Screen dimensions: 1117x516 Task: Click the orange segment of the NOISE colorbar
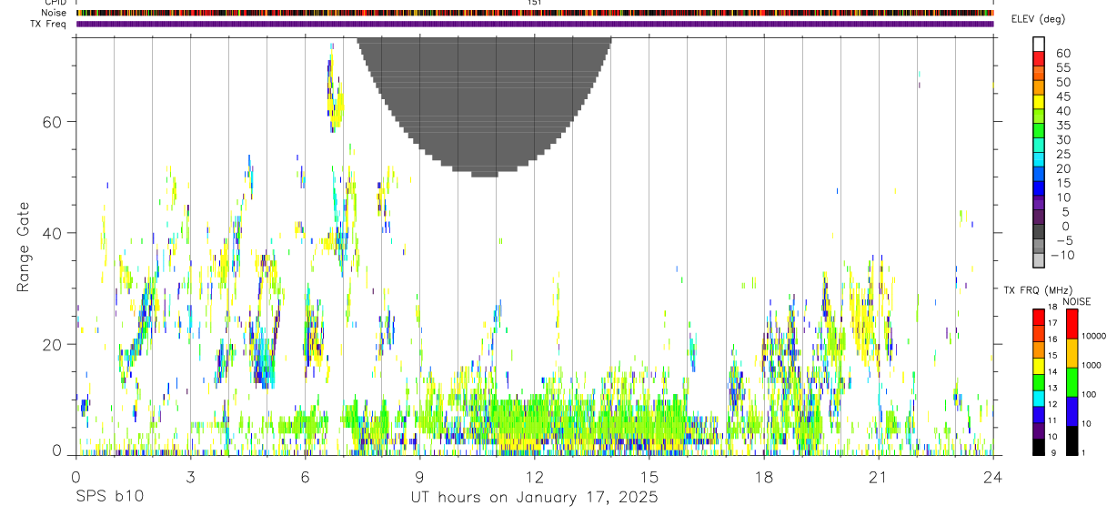pyautogui.click(x=1072, y=353)
